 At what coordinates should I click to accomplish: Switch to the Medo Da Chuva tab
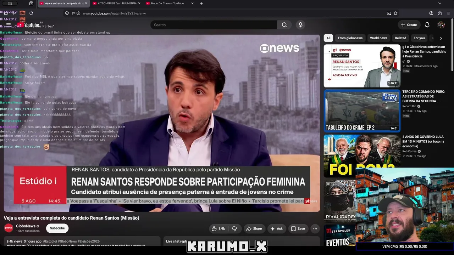coord(170,3)
